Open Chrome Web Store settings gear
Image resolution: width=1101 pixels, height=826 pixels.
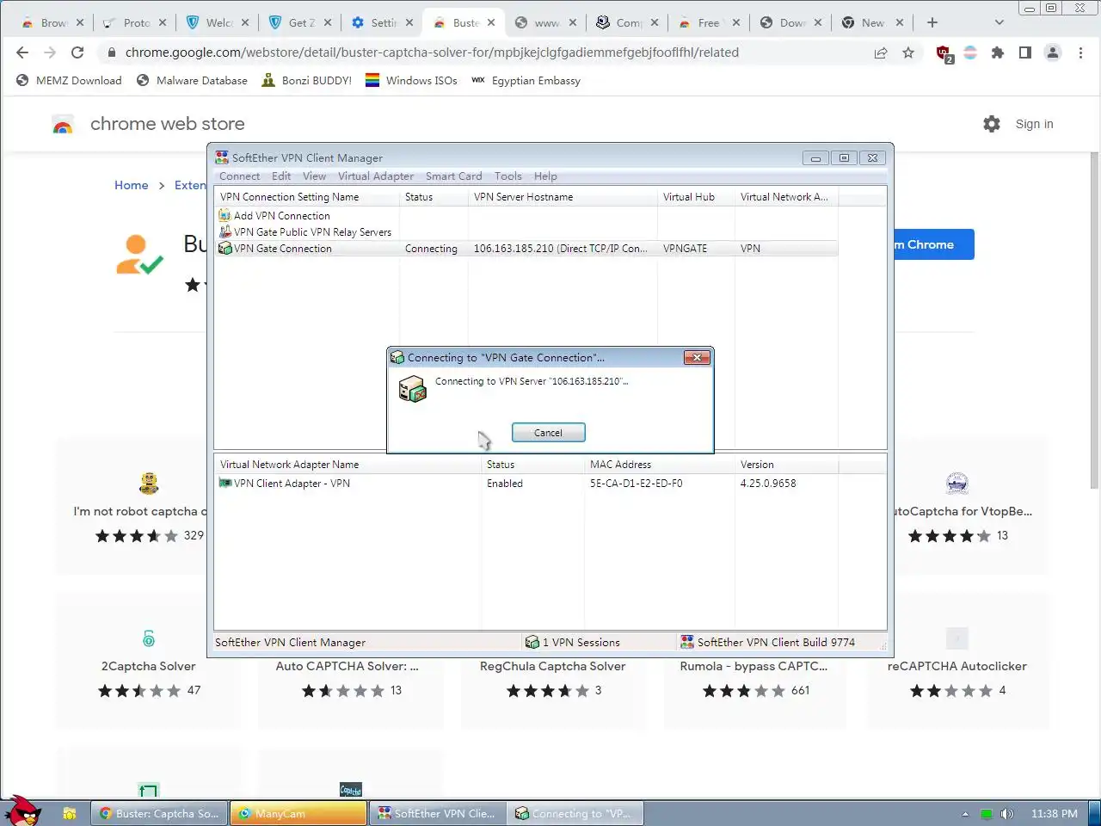[992, 124]
